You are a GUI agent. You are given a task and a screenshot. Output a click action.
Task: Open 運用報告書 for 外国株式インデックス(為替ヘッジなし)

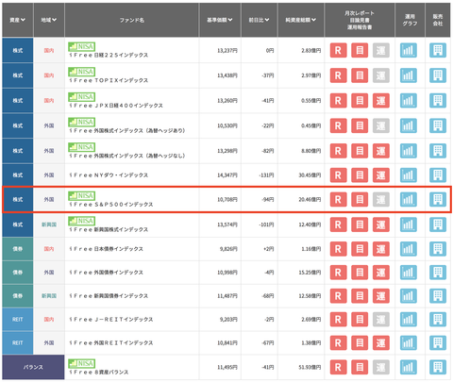(x=381, y=151)
